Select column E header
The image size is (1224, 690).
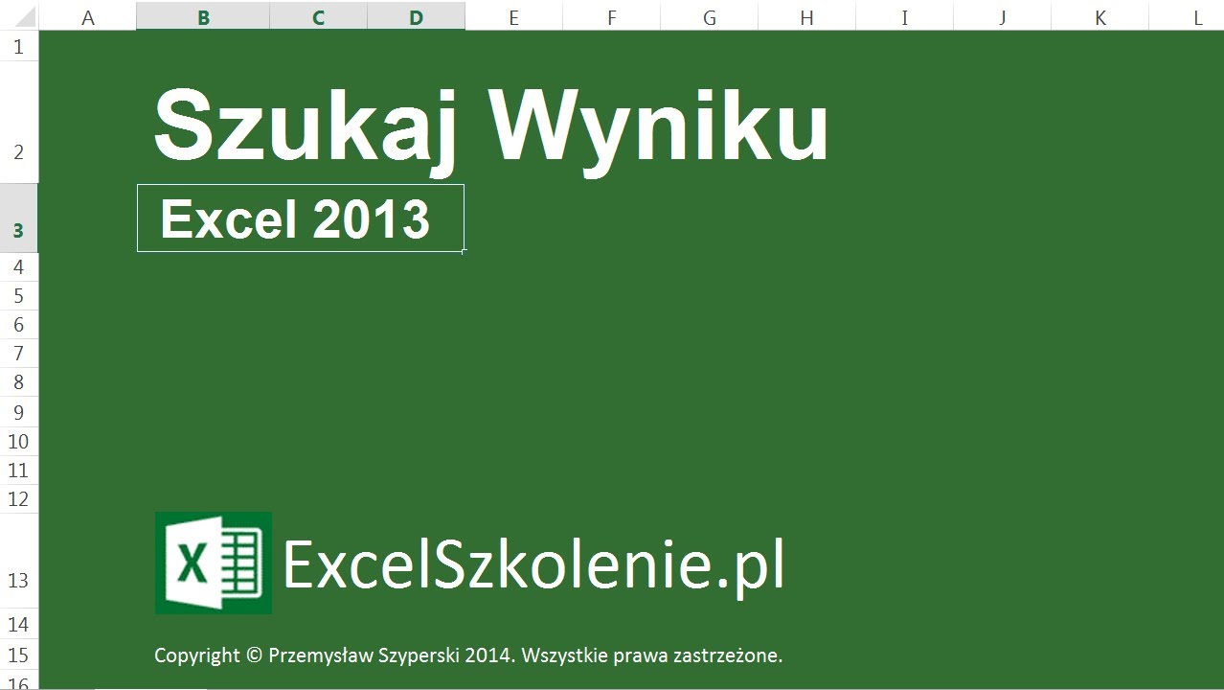coord(513,16)
